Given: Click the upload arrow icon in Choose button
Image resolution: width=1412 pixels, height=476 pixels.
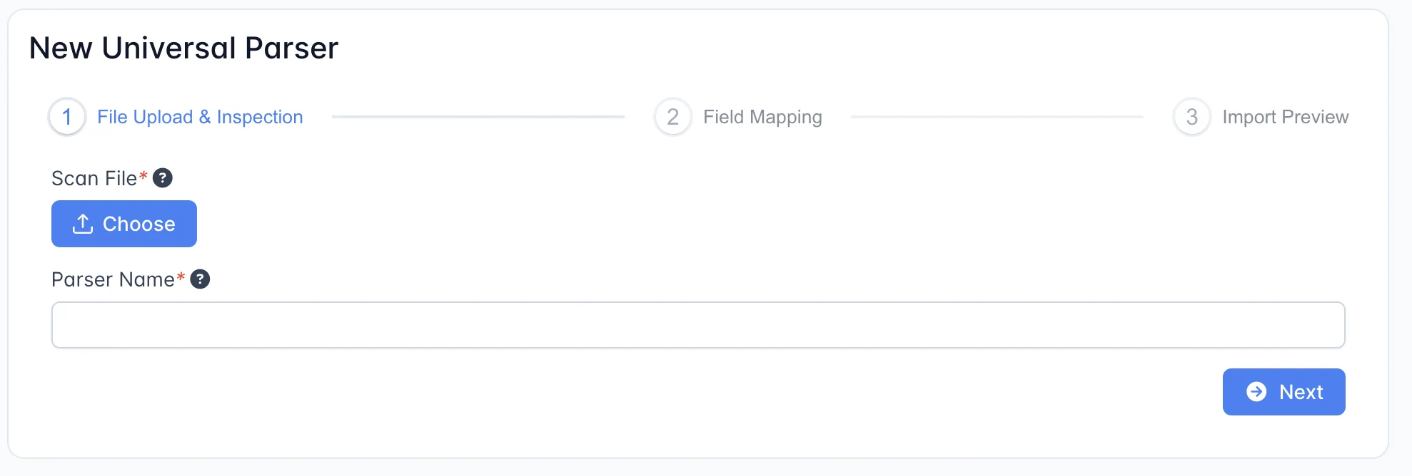Looking at the screenshot, I should pyautogui.click(x=83, y=224).
